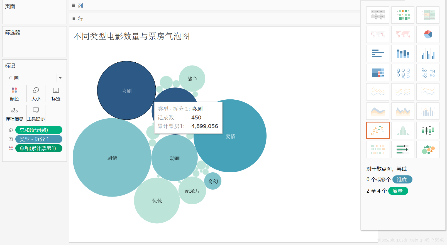
Task: Select the 总和(累计票房1) pill
Action: point(39,148)
